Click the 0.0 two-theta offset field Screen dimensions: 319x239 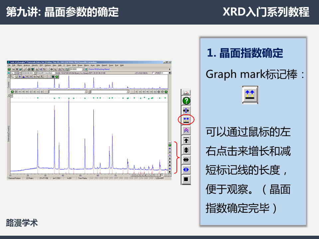point(164,73)
